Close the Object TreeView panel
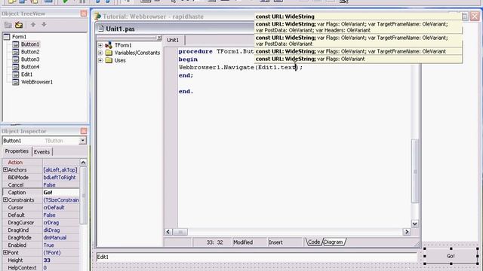Screen dimensions: 483x271 [84, 14]
